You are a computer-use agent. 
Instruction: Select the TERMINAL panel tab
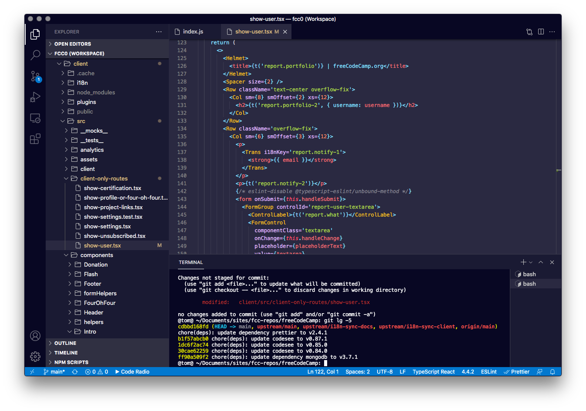(190, 262)
